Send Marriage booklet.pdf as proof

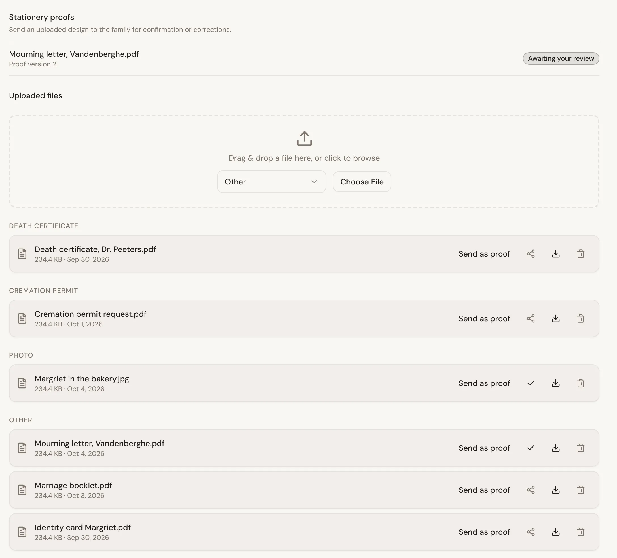(x=484, y=490)
